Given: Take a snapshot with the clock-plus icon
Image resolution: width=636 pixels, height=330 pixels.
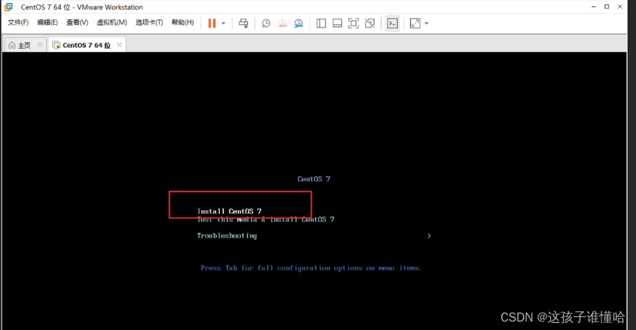Looking at the screenshot, I should [x=266, y=23].
